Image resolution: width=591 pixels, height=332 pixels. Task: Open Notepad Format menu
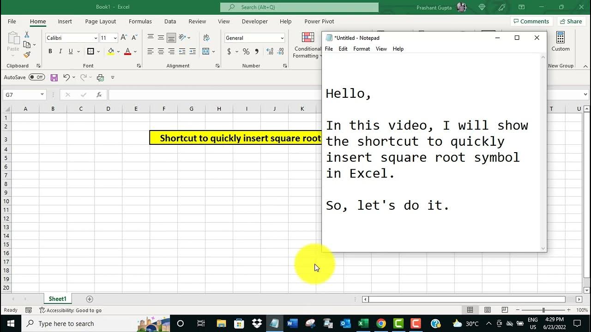coord(362,49)
